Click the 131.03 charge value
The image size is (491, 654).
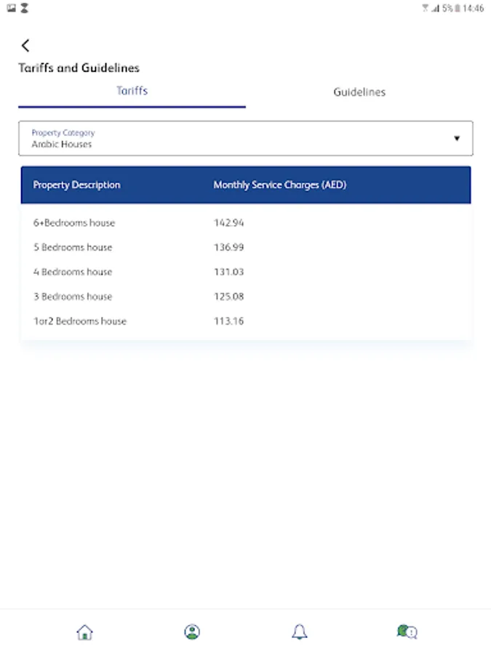click(x=229, y=272)
